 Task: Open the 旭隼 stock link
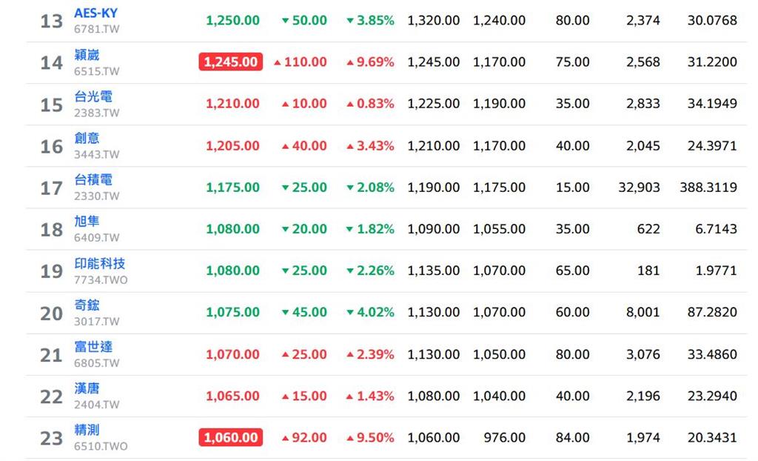pos(87,222)
